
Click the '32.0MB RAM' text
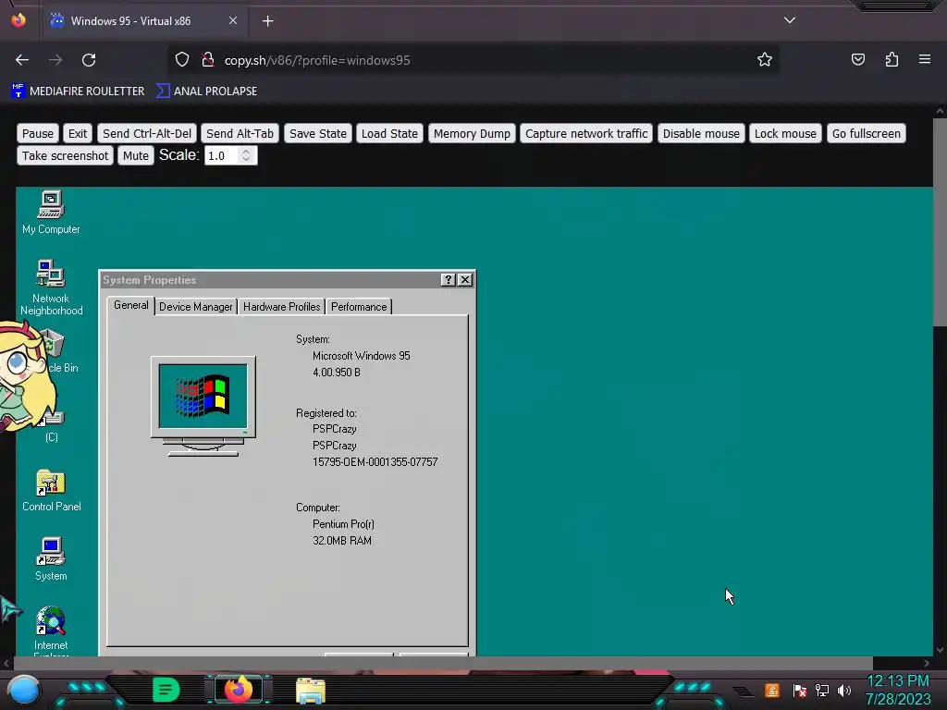click(342, 540)
